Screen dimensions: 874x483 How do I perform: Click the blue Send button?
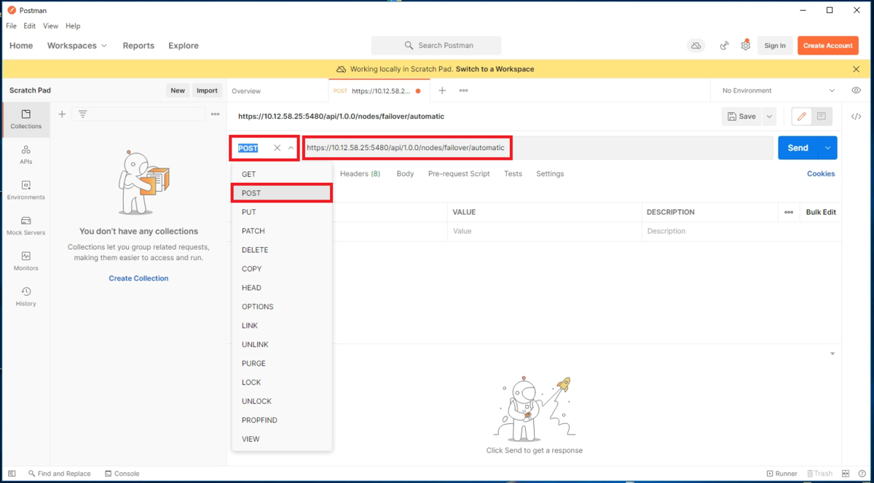(x=798, y=148)
